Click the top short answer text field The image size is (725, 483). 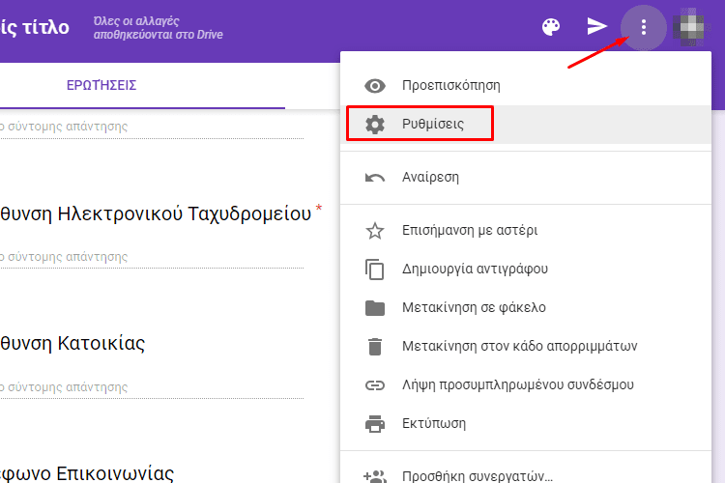[x=152, y=128]
